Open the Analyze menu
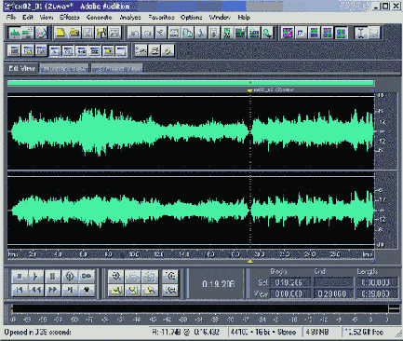 pos(130,18)
